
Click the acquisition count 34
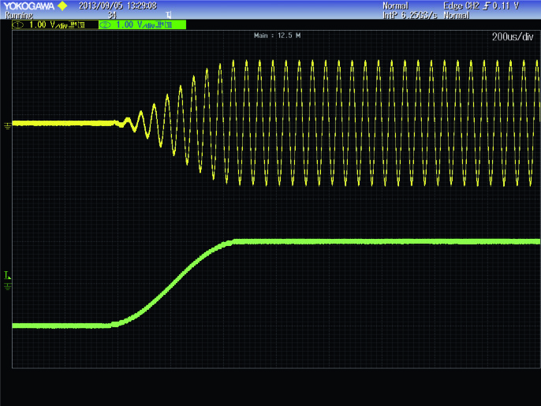coord(112,15)
